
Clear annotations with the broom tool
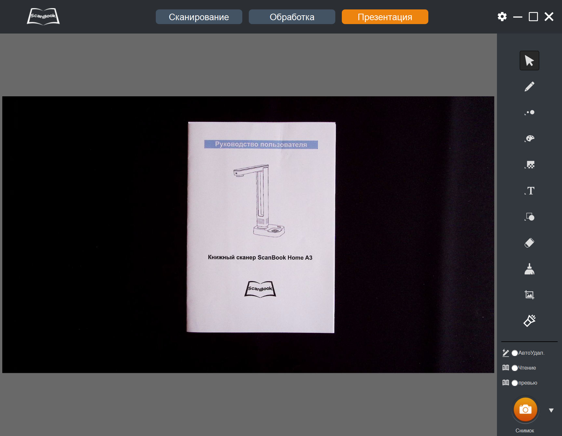point(529,269)
